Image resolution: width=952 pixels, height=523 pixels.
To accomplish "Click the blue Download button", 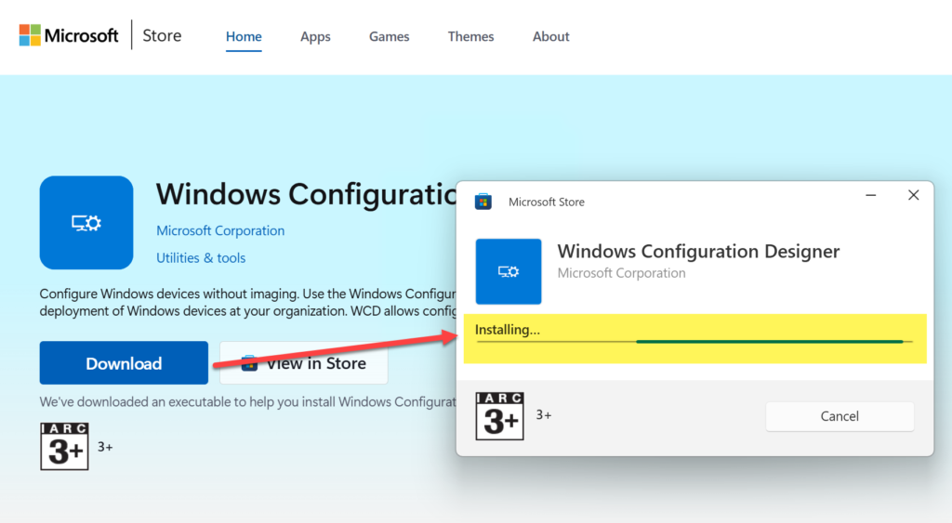I will coord(124,363).
